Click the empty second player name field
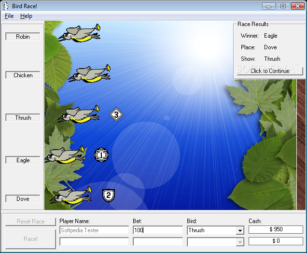Image resolution: width=307 pixels, height=253 pixels. (x=94, y=241)
